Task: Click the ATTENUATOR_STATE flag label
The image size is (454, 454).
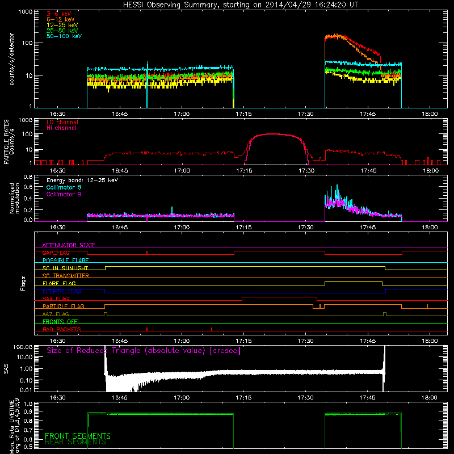Action: [x=69, y=245]
